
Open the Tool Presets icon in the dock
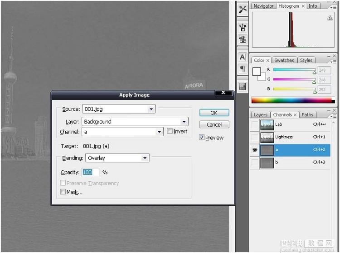tap(243, 9)
